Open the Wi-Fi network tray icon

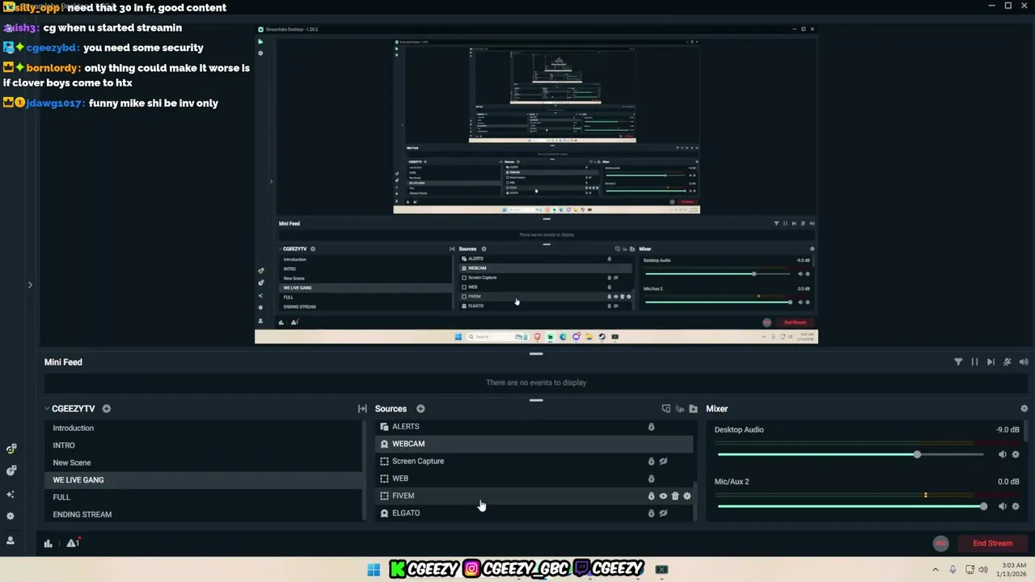point(969,570)
